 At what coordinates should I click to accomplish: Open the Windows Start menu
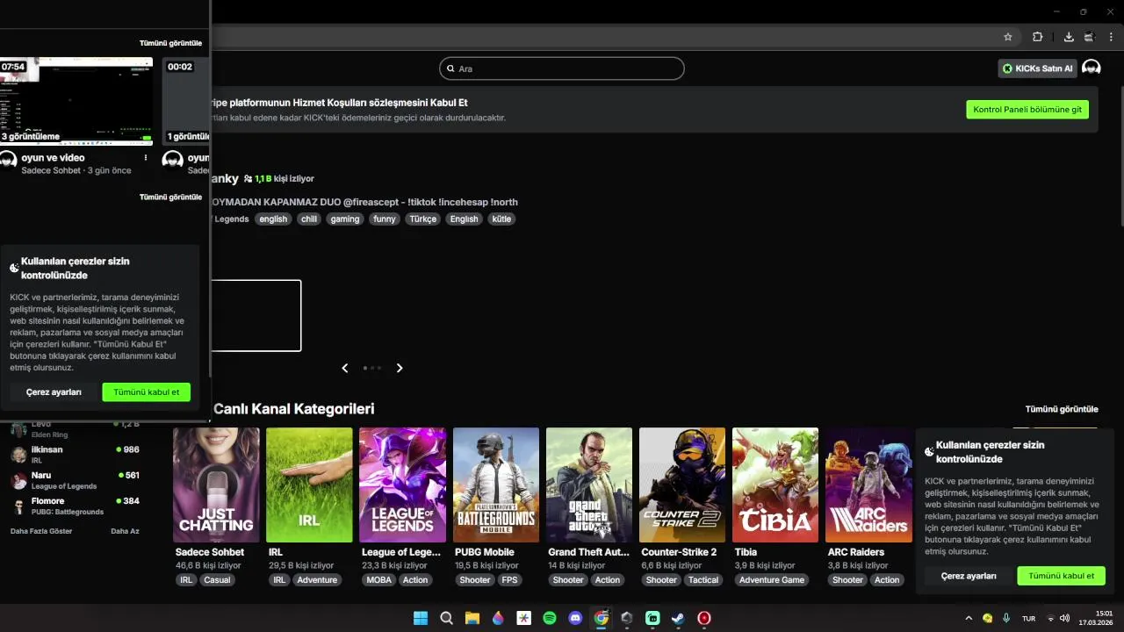421,618
